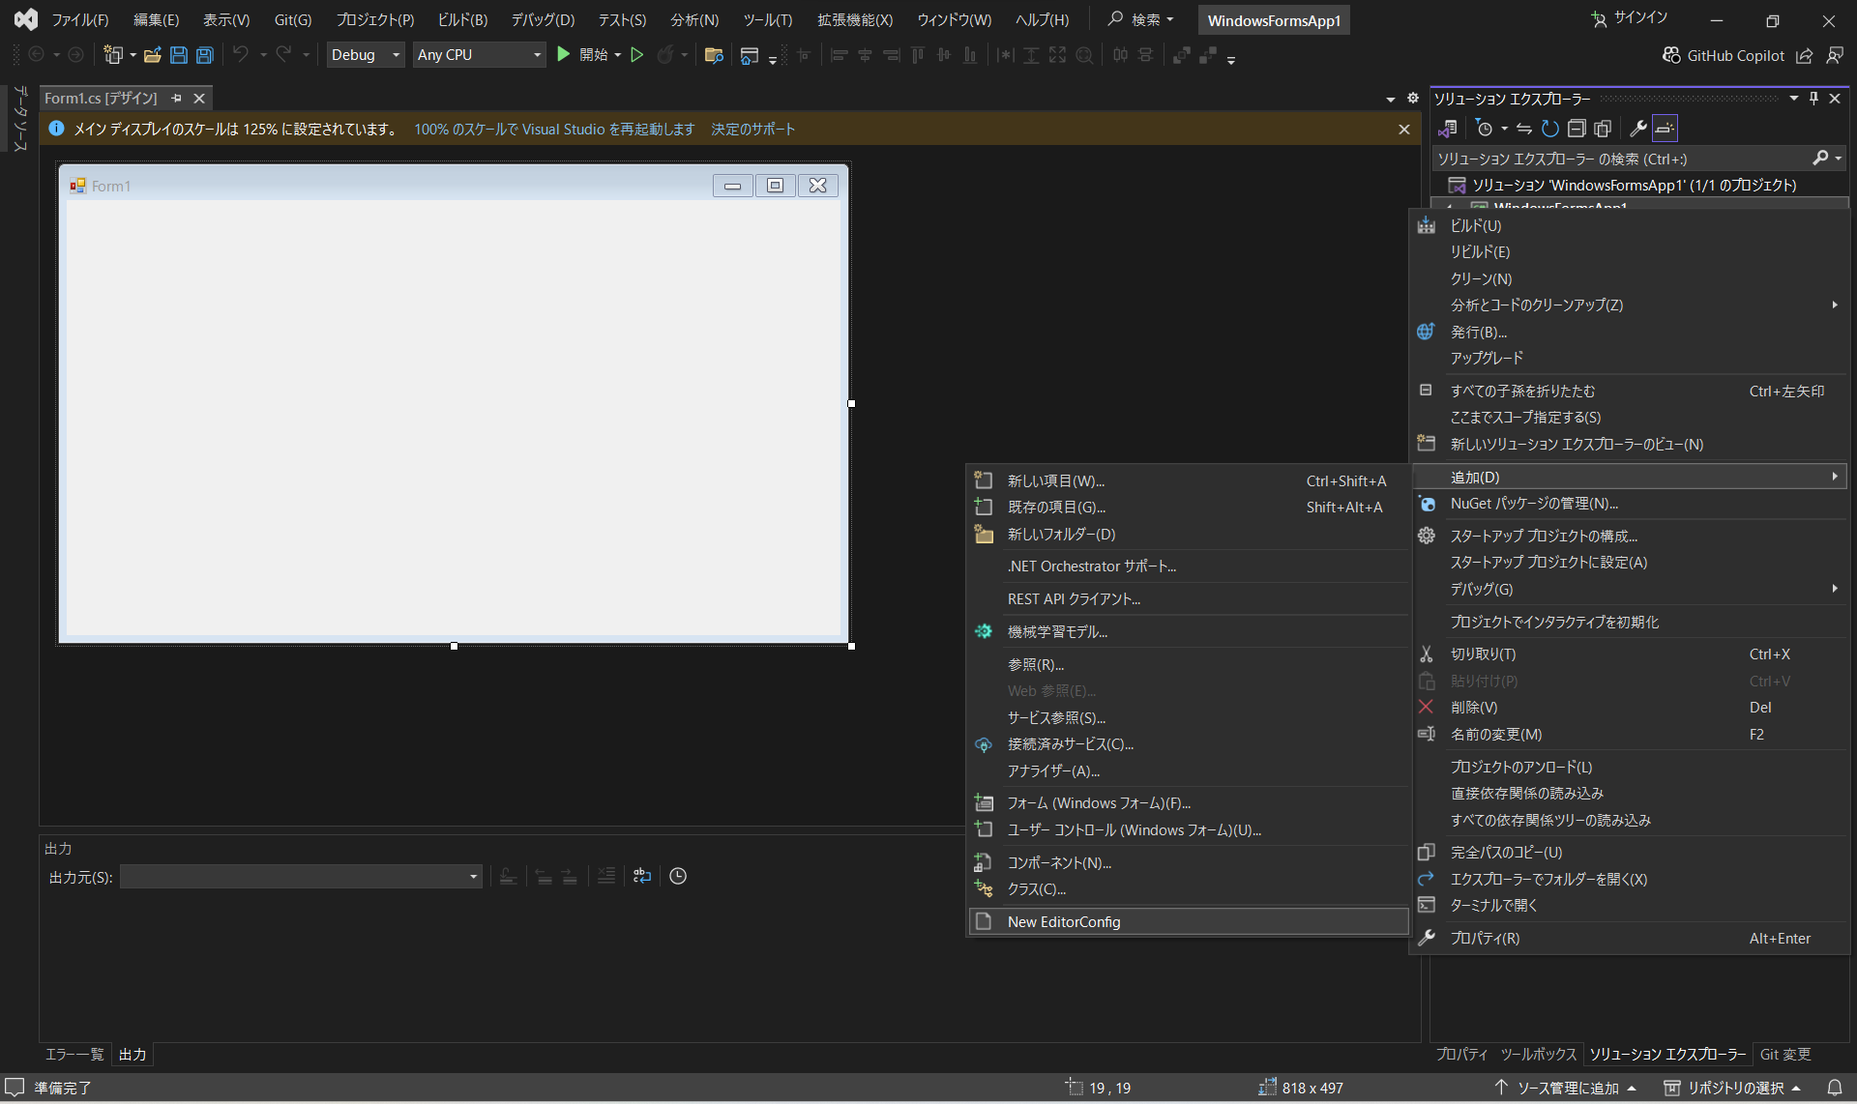
Task: Open the 出力元 output source dropdown
Action: tap(471, 877)
